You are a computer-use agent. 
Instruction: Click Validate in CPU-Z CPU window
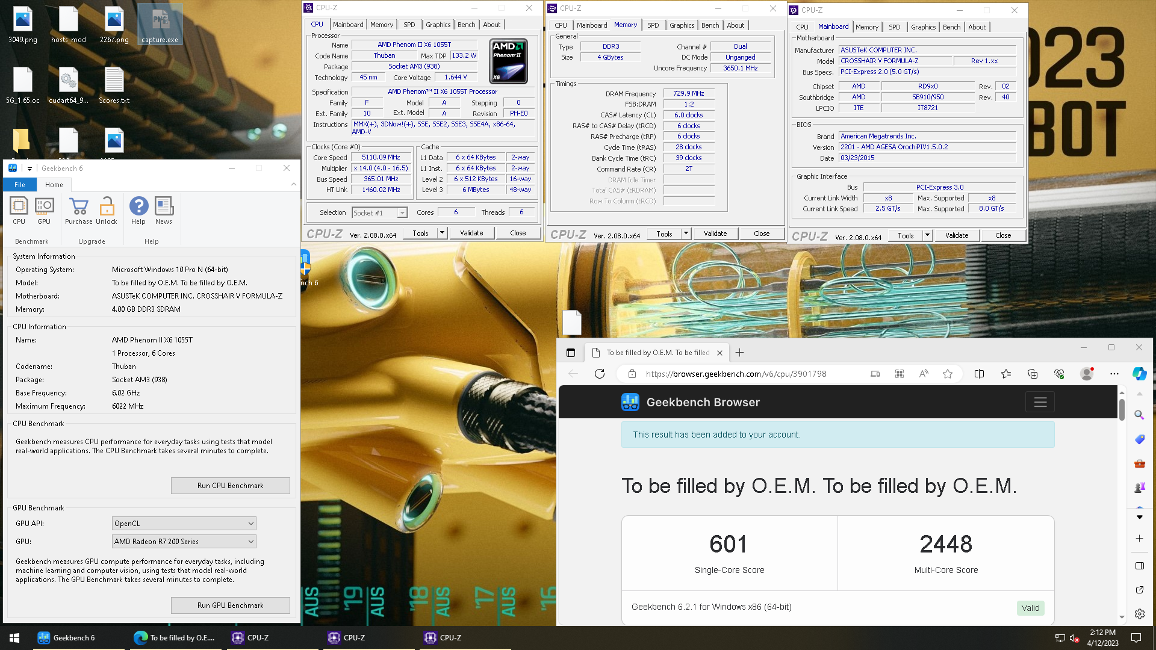point(471,233)
